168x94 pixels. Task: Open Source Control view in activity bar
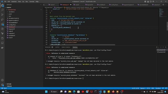2,15
